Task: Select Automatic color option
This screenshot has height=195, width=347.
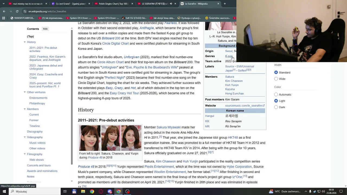Action: (276, 95)
